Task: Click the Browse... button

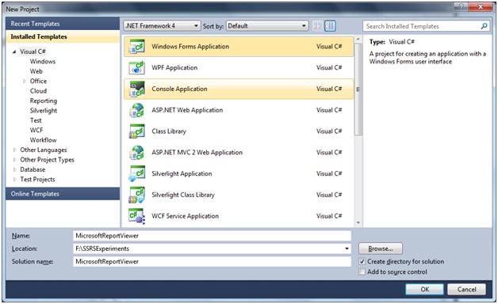Action: pos(381,249)
